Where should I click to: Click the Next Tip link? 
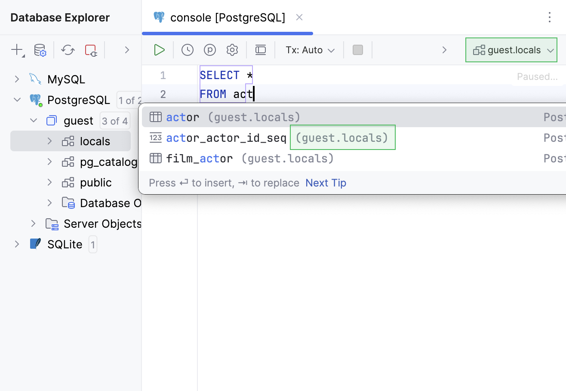[326, 183]
